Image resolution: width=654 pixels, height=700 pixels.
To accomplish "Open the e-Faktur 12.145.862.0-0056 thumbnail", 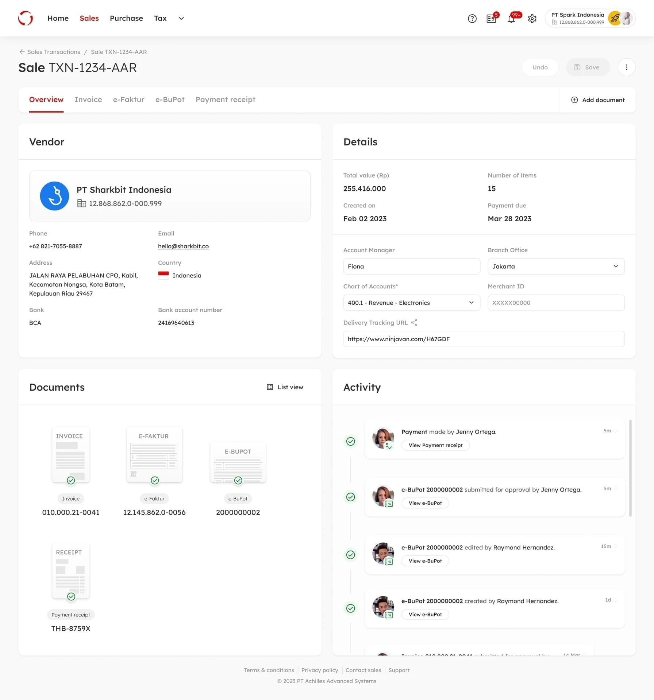I will [x=154, y=455].
